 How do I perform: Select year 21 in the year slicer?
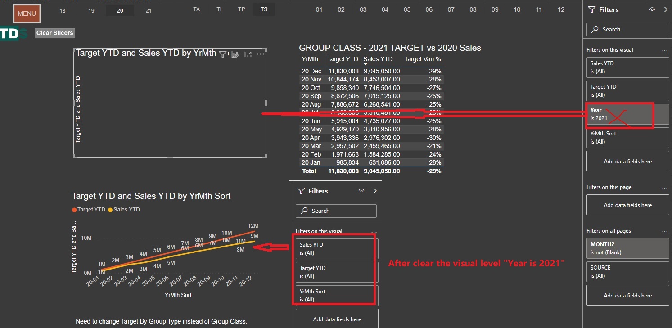(x=149, y=10)
